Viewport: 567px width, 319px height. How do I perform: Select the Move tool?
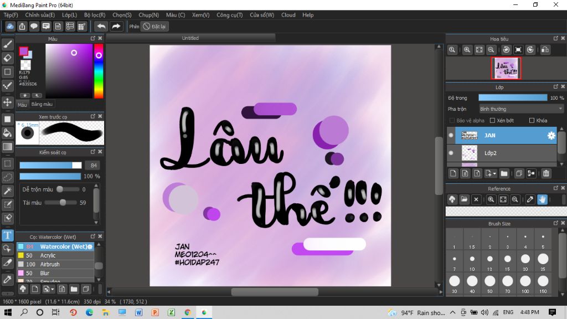[x=8, y=102]
